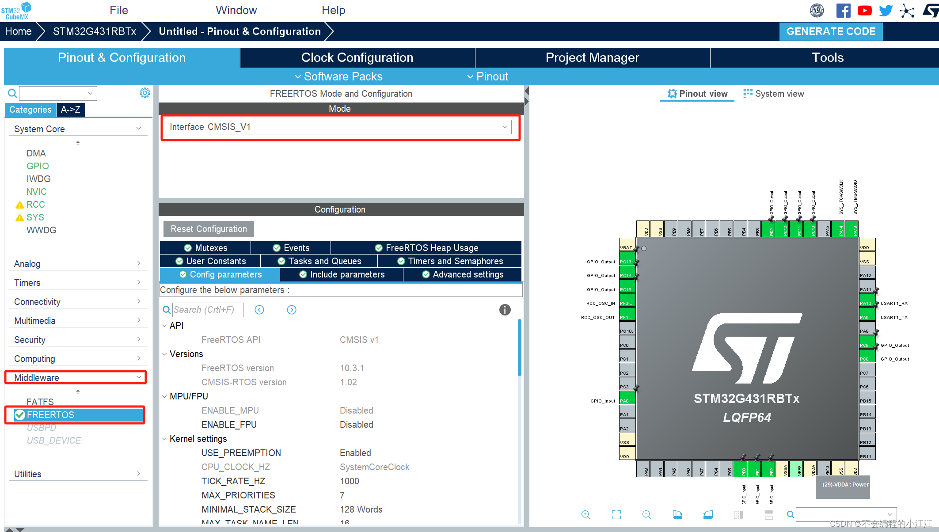Collapse the Kernel settings parameter group

[164, 439]
